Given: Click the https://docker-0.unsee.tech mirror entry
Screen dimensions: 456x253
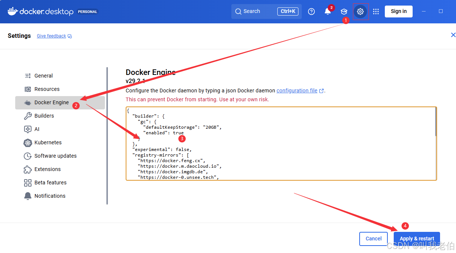Looking at the screenshot, I should click(x=178, y=177).
